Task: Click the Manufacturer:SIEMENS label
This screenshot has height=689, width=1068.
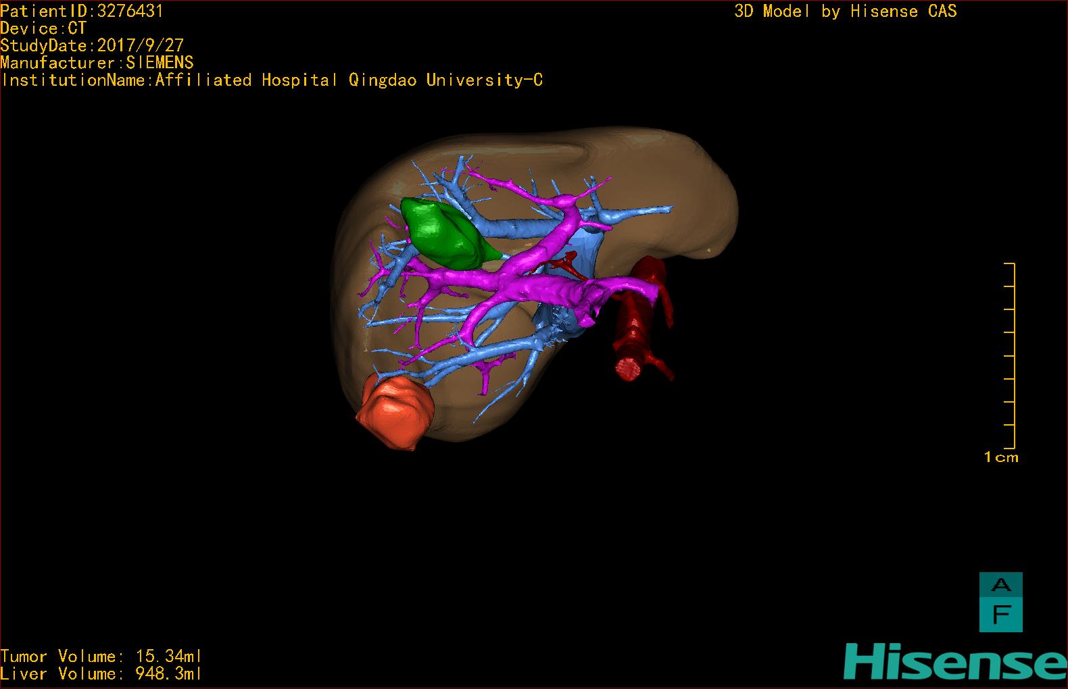Action: [x=97, y=63]
